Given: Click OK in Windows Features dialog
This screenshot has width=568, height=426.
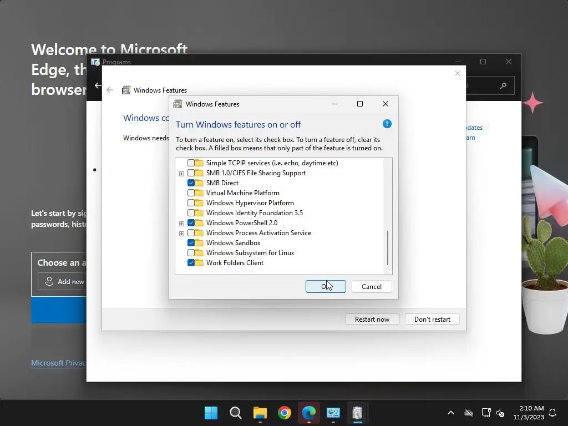Looking at the screenshot, I should tap(326, 287).
